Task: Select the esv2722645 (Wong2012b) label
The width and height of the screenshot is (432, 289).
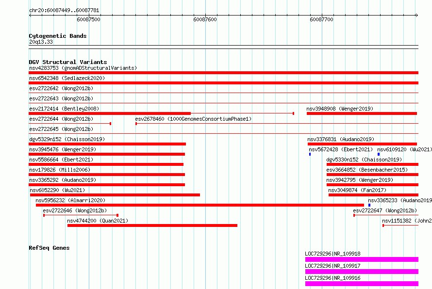Action: click(x=61, y=129)
